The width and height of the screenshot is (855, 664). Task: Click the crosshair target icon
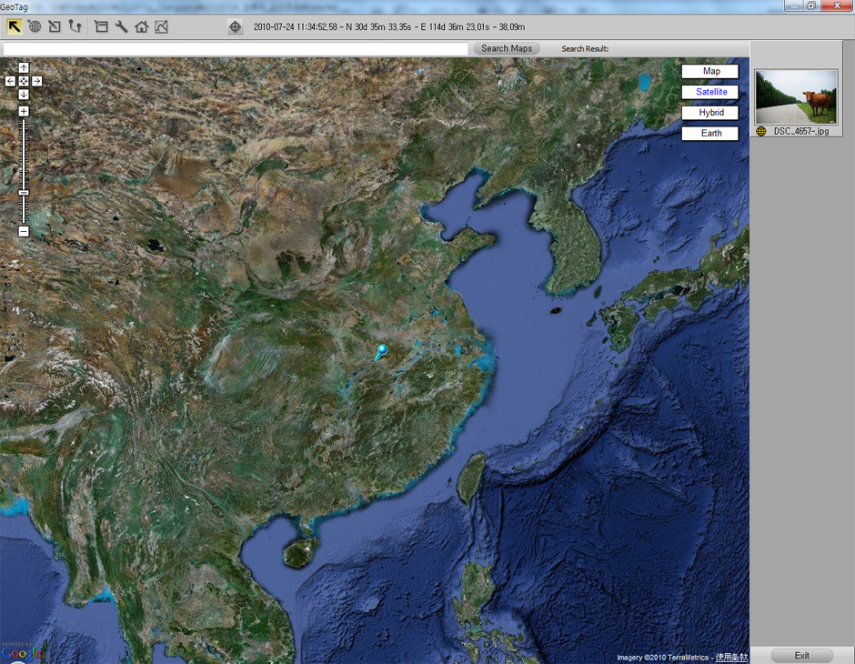[x=236, y=26]
